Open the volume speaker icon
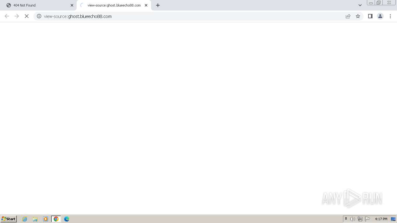Viewport: 397px width, 223px height. point(353,219)
